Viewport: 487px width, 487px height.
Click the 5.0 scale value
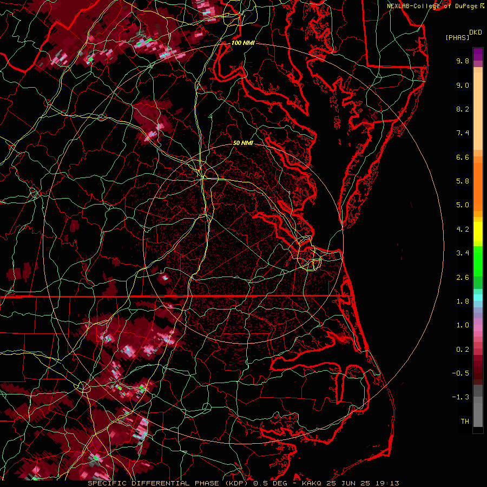click(463, 205)
